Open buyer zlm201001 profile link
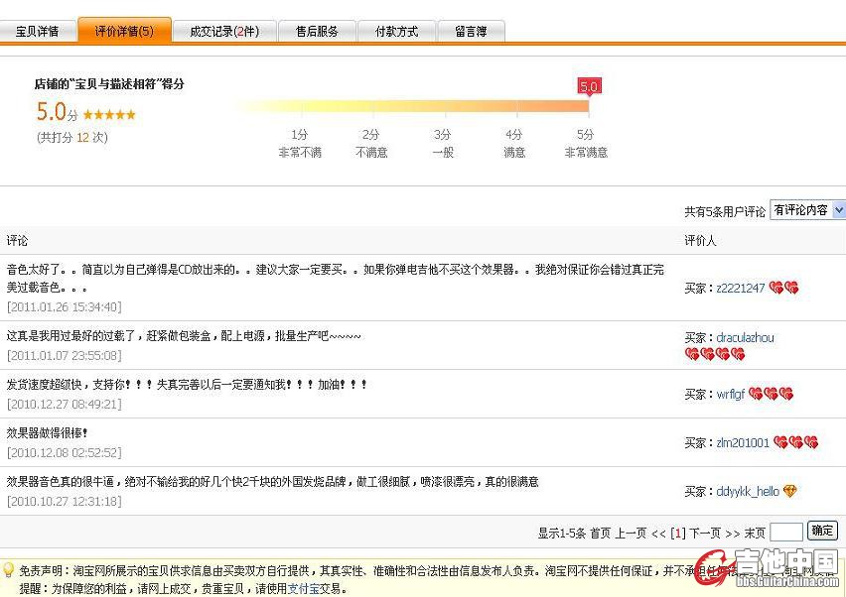 tap(743, 443)
